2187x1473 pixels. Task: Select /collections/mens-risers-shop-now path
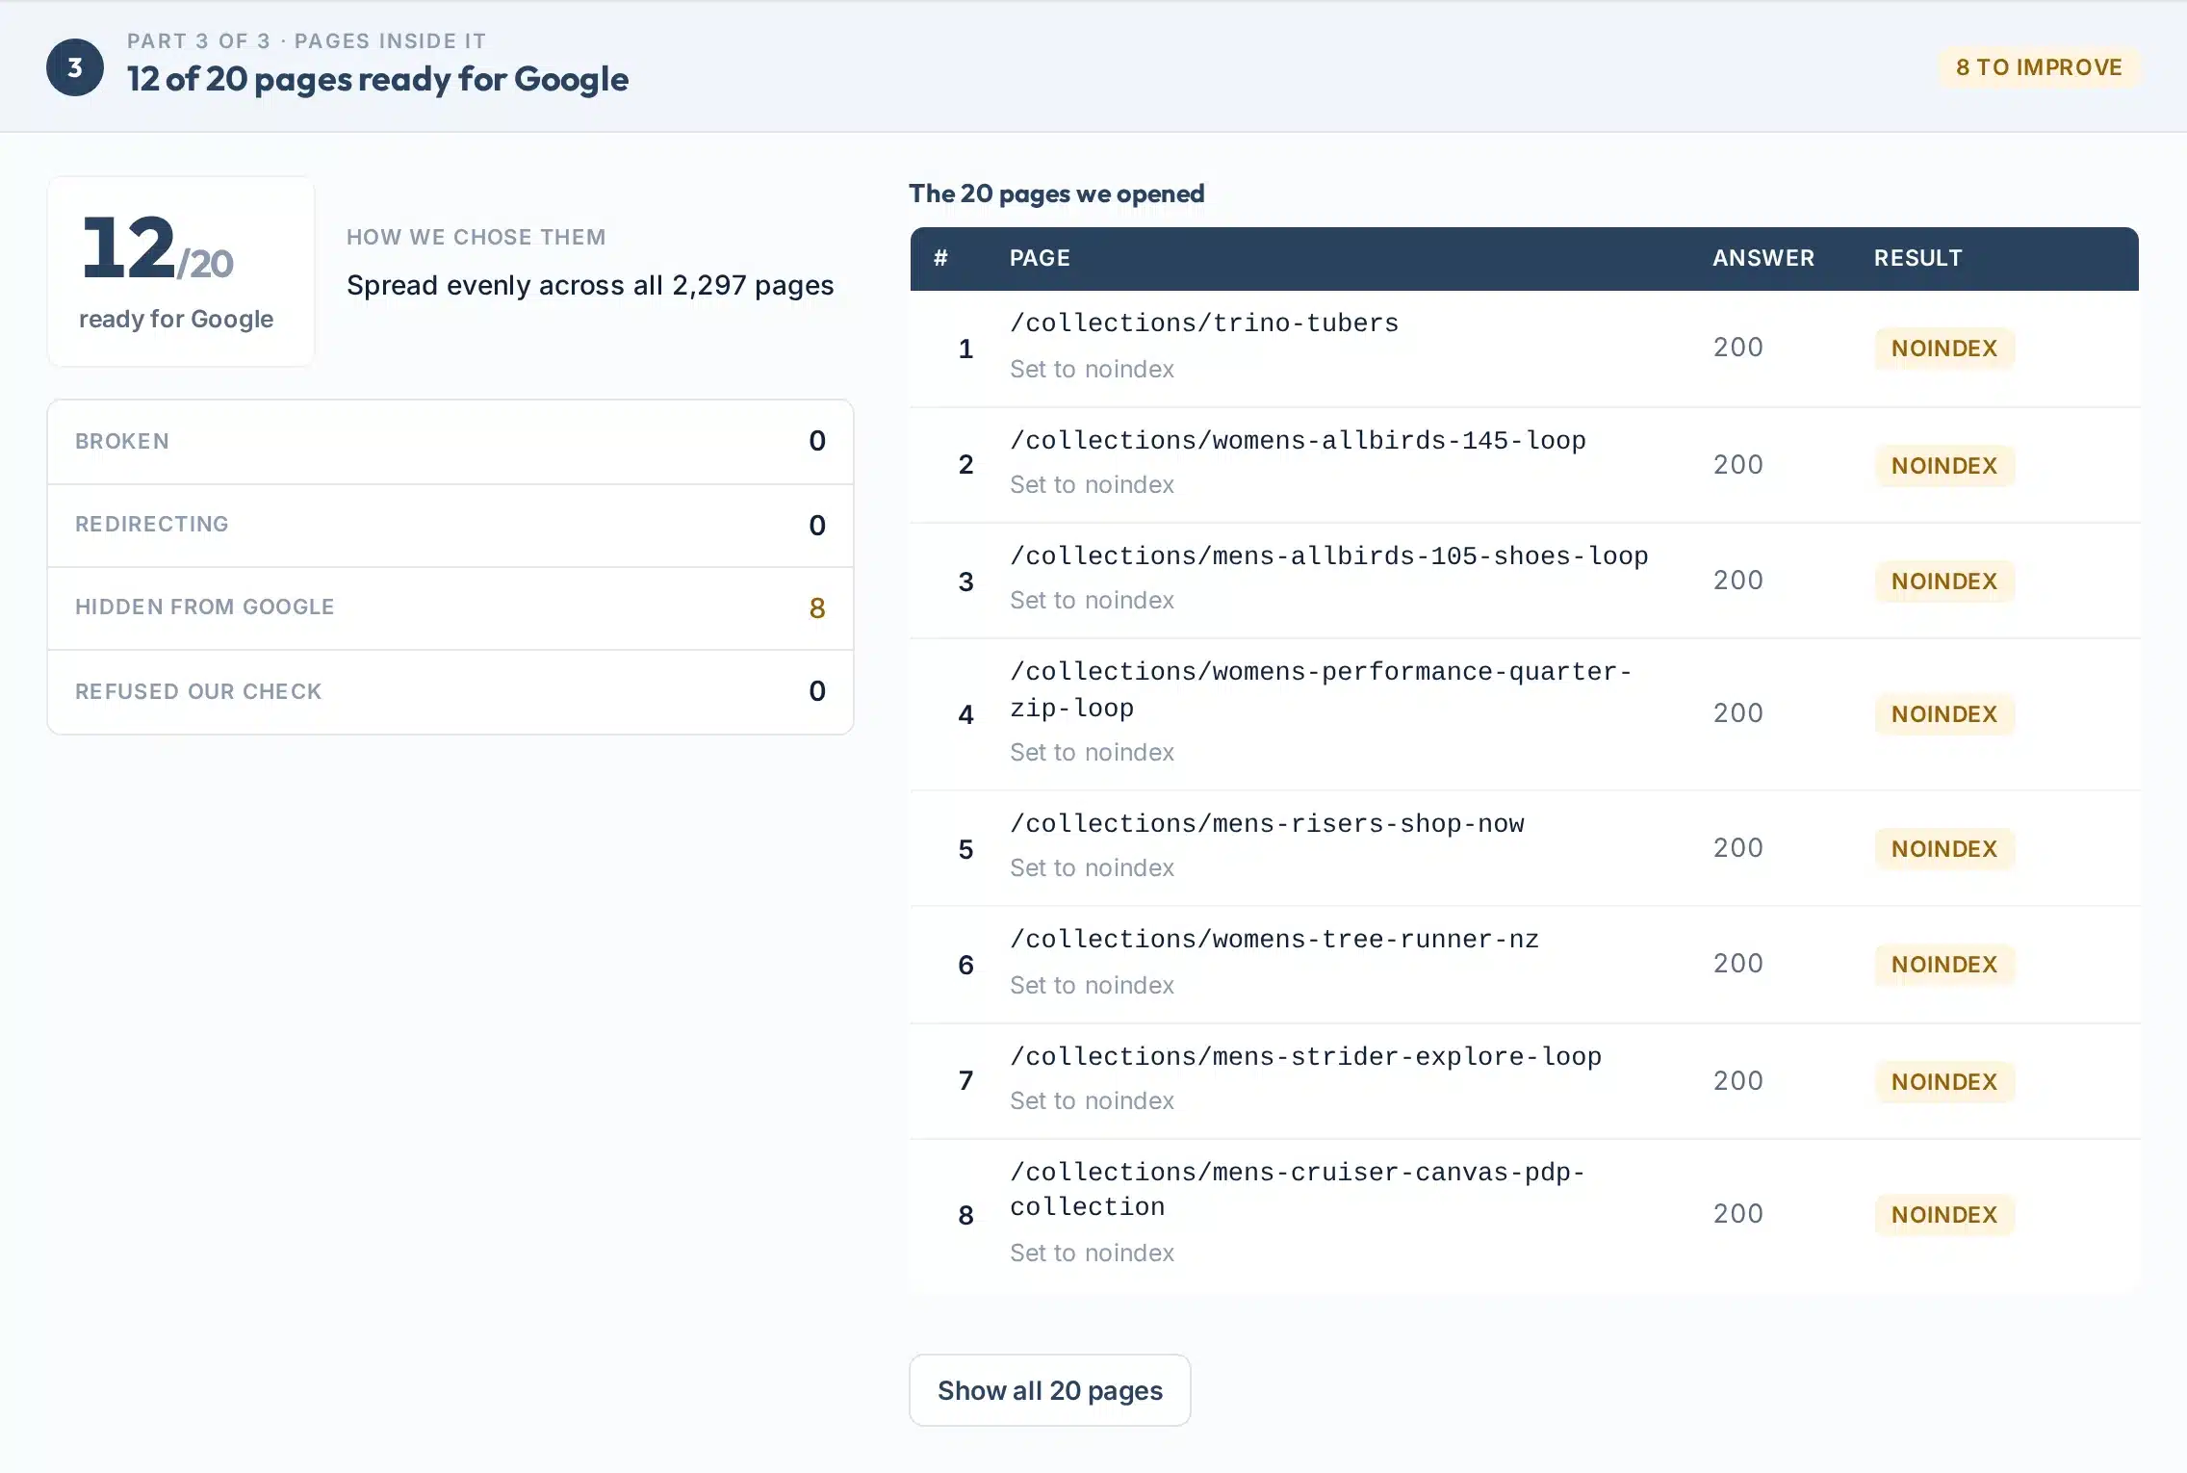[x=1267, y=823]
